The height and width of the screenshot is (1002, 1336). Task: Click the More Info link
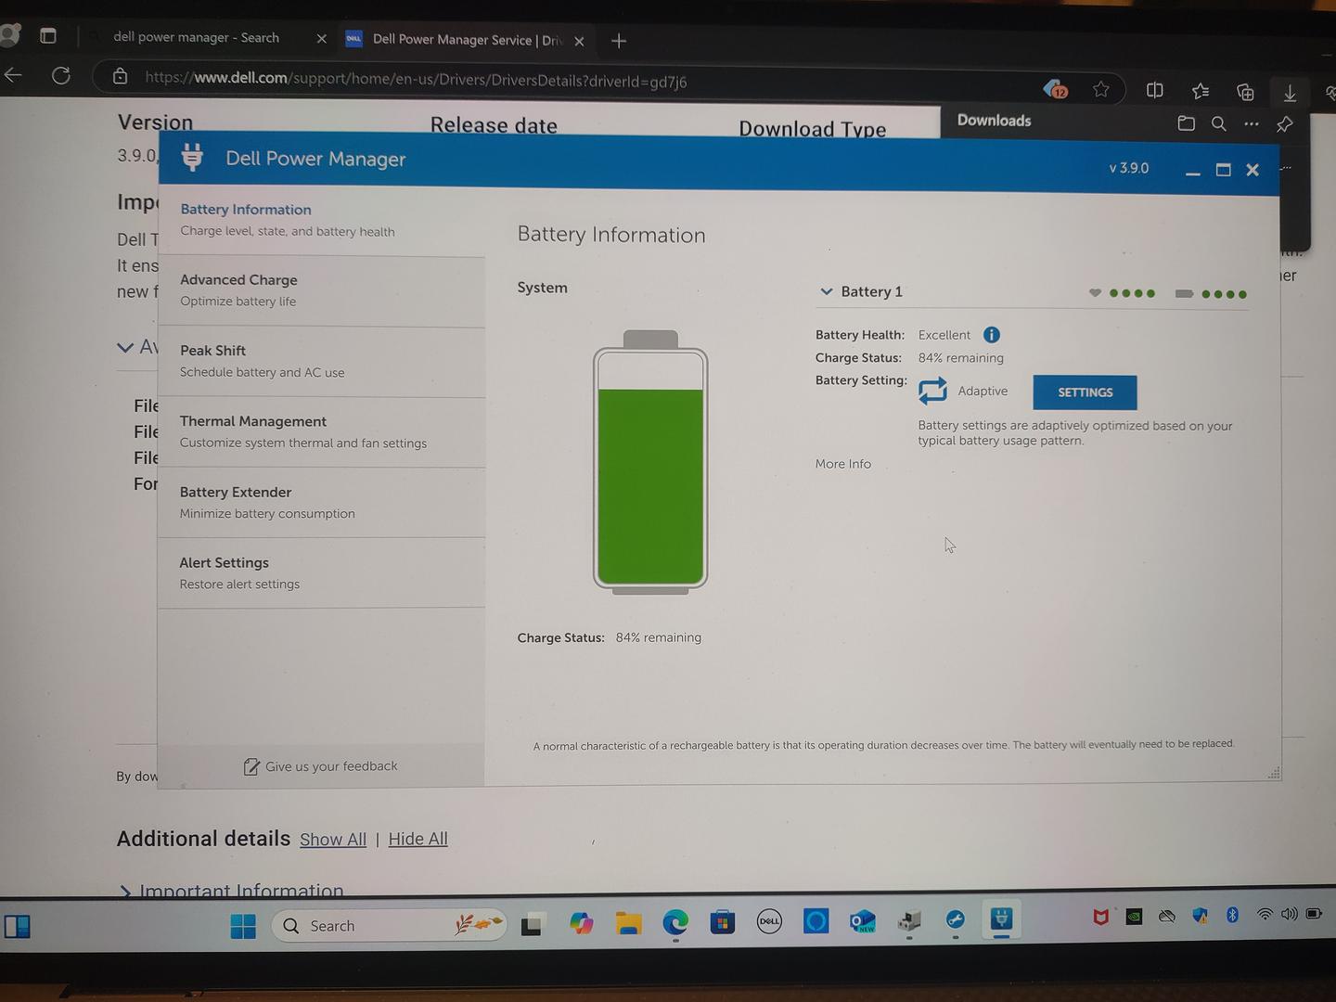842,464
